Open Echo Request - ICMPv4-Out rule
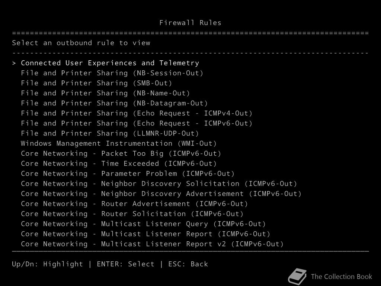This screenshot has width=381, height=286. pos(137,113)
